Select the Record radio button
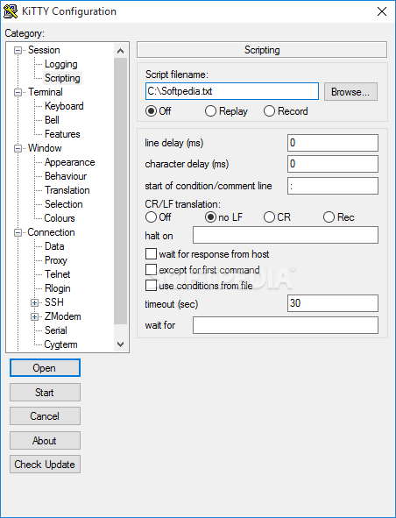This screenshot has height=518, width=396. [x=269, y=111]
